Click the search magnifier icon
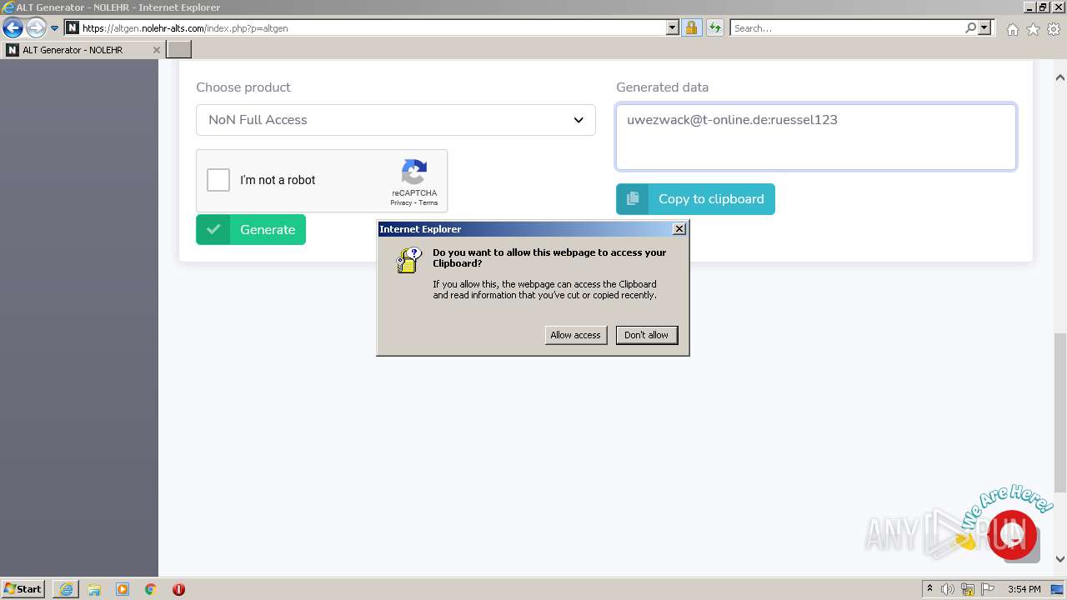The width and height of the screenshot is (1067, 600). tap(970, 28)
